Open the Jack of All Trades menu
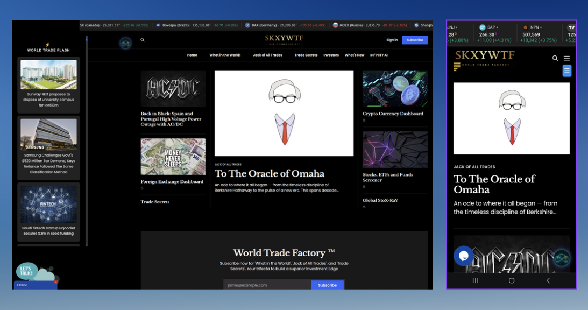 (267, 55)
